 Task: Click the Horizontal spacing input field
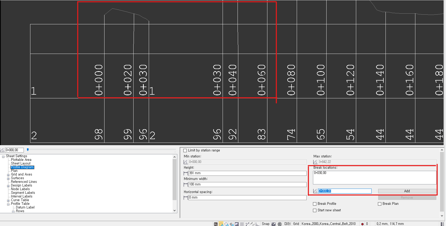click(247, 197)
